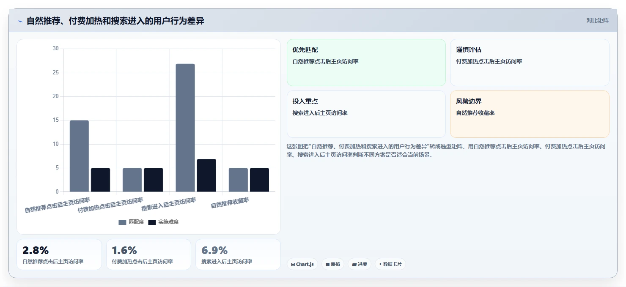The image size is (626, 287).
Task: Open the 风险边界 card
Action: [530, 114]
